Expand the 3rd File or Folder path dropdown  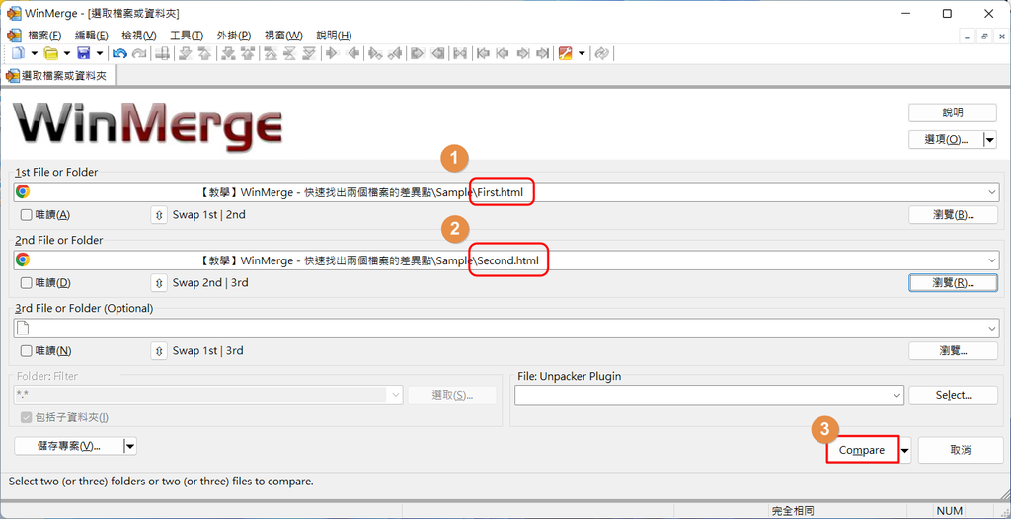[x=991, y=329]
